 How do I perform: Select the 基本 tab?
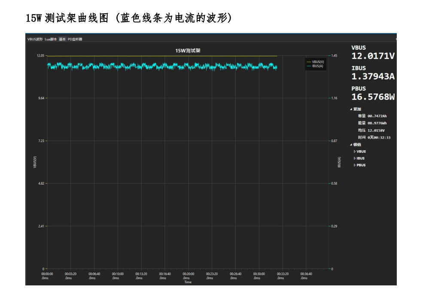(62, 39)
